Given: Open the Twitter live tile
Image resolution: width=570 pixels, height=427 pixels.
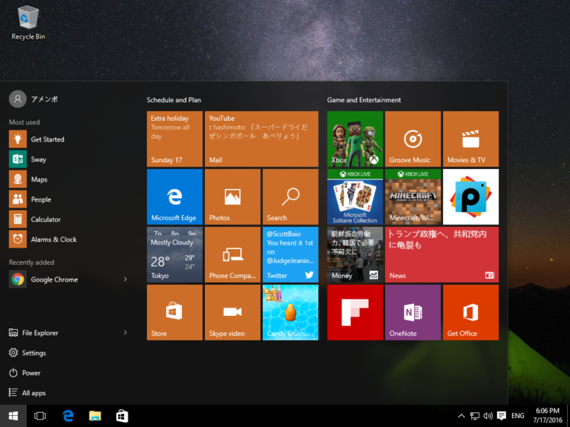Looking at the screenshot, I should 290,254.
